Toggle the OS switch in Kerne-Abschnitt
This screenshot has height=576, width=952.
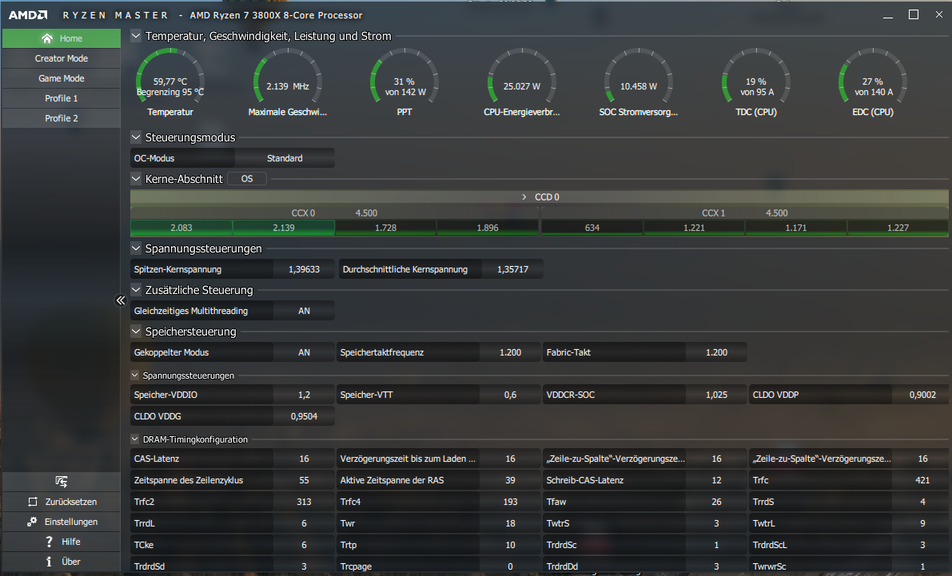click(x=247, y=179)
